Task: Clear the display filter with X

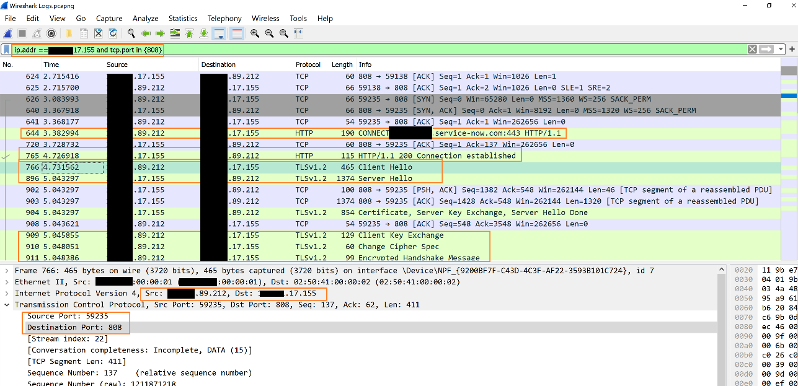Action: click(x=752, y=50)
